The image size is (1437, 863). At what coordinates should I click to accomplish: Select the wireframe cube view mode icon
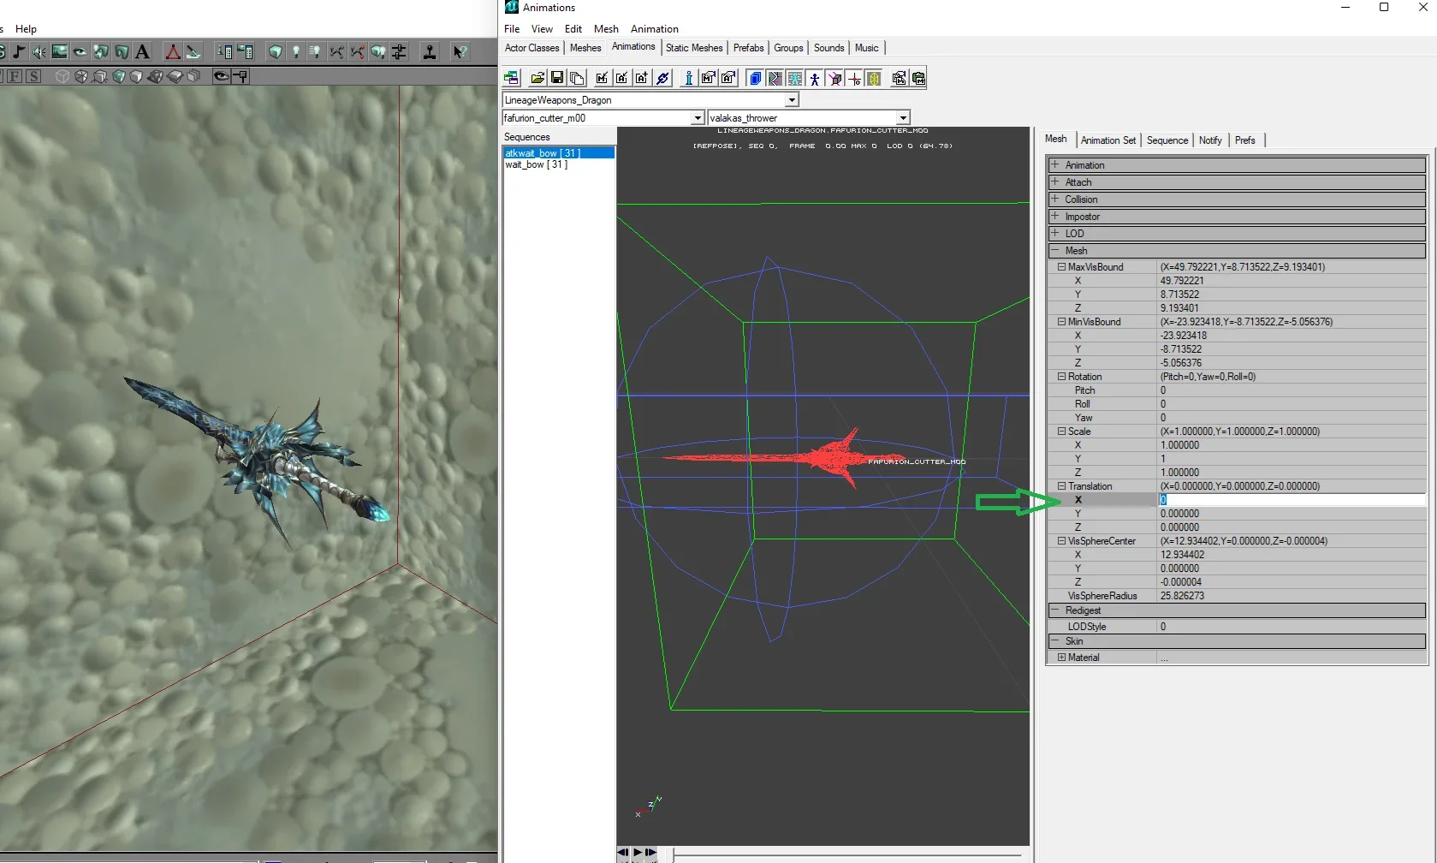pyautogui.click(x=62, y=76)
